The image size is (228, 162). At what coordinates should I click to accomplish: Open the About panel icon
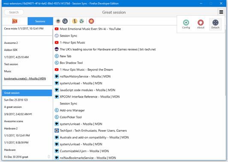pos(201,24)
